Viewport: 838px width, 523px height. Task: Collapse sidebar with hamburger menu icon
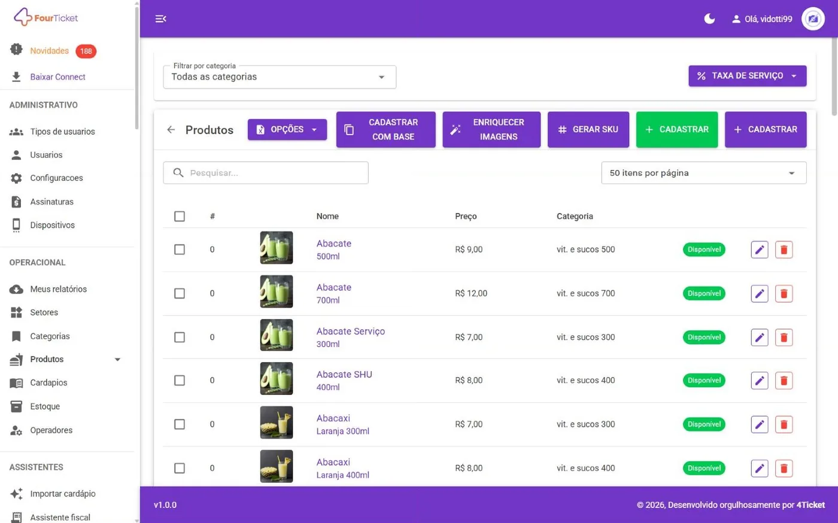coord(160,19)
